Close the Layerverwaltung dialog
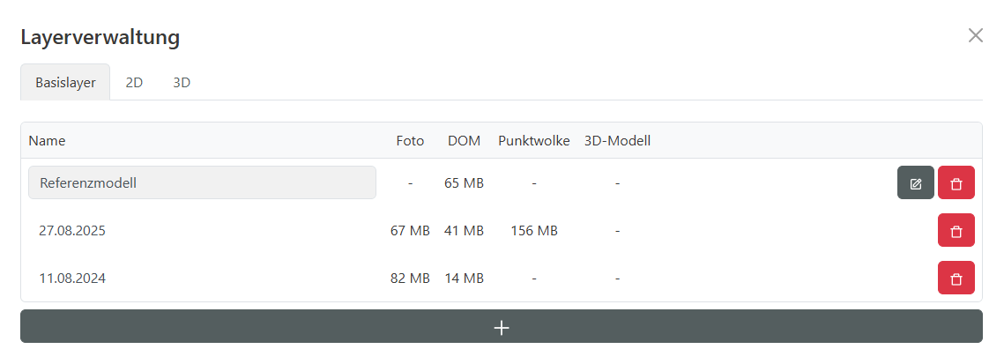Image resolution: width=1004 pixels, height=364 pixels. (x=975, y=35)
